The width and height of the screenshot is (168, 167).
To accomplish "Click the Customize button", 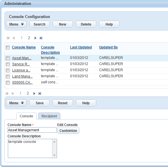I will (68, 130).
